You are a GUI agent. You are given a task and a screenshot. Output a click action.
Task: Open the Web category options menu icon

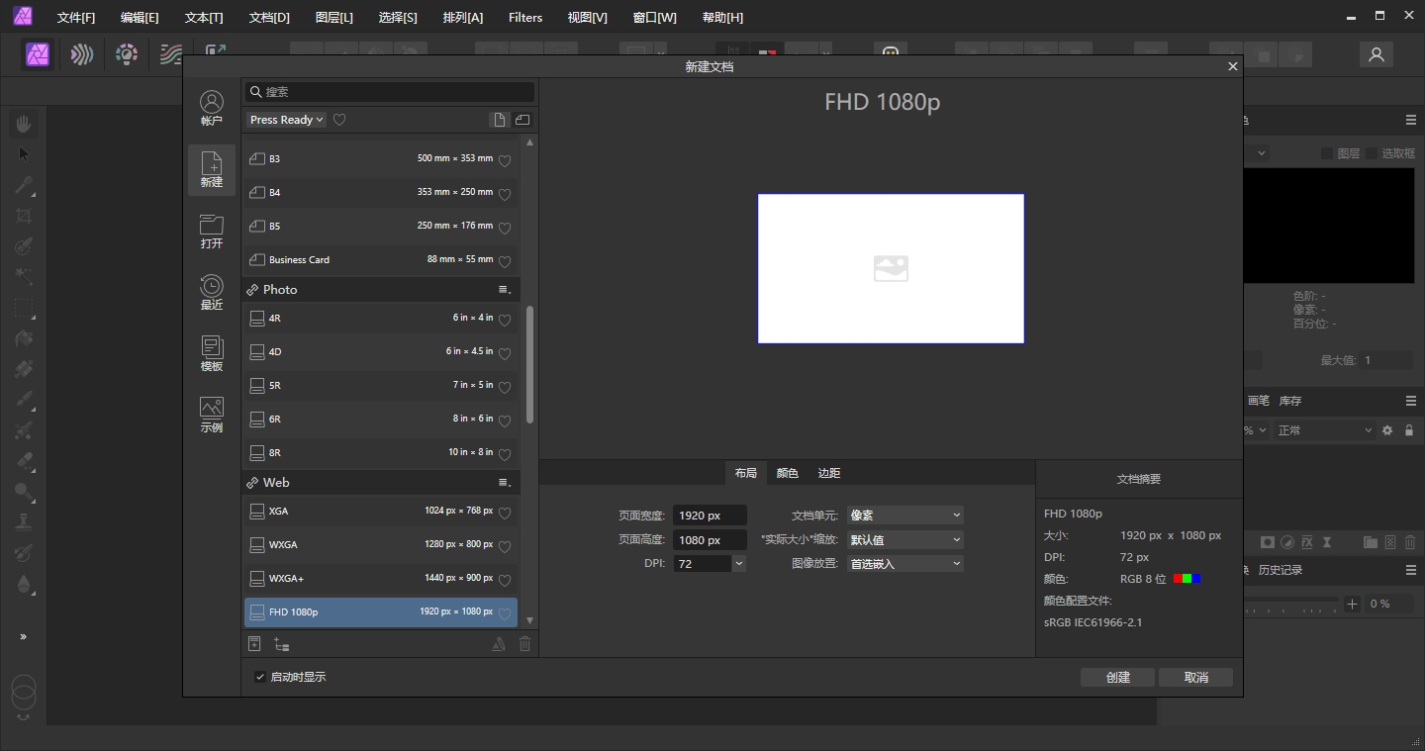[505, 483]
